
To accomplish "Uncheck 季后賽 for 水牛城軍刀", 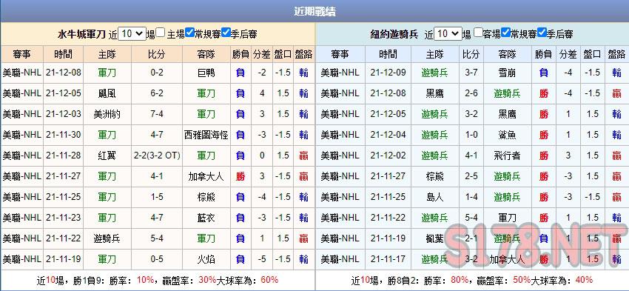I will (226, 33).
